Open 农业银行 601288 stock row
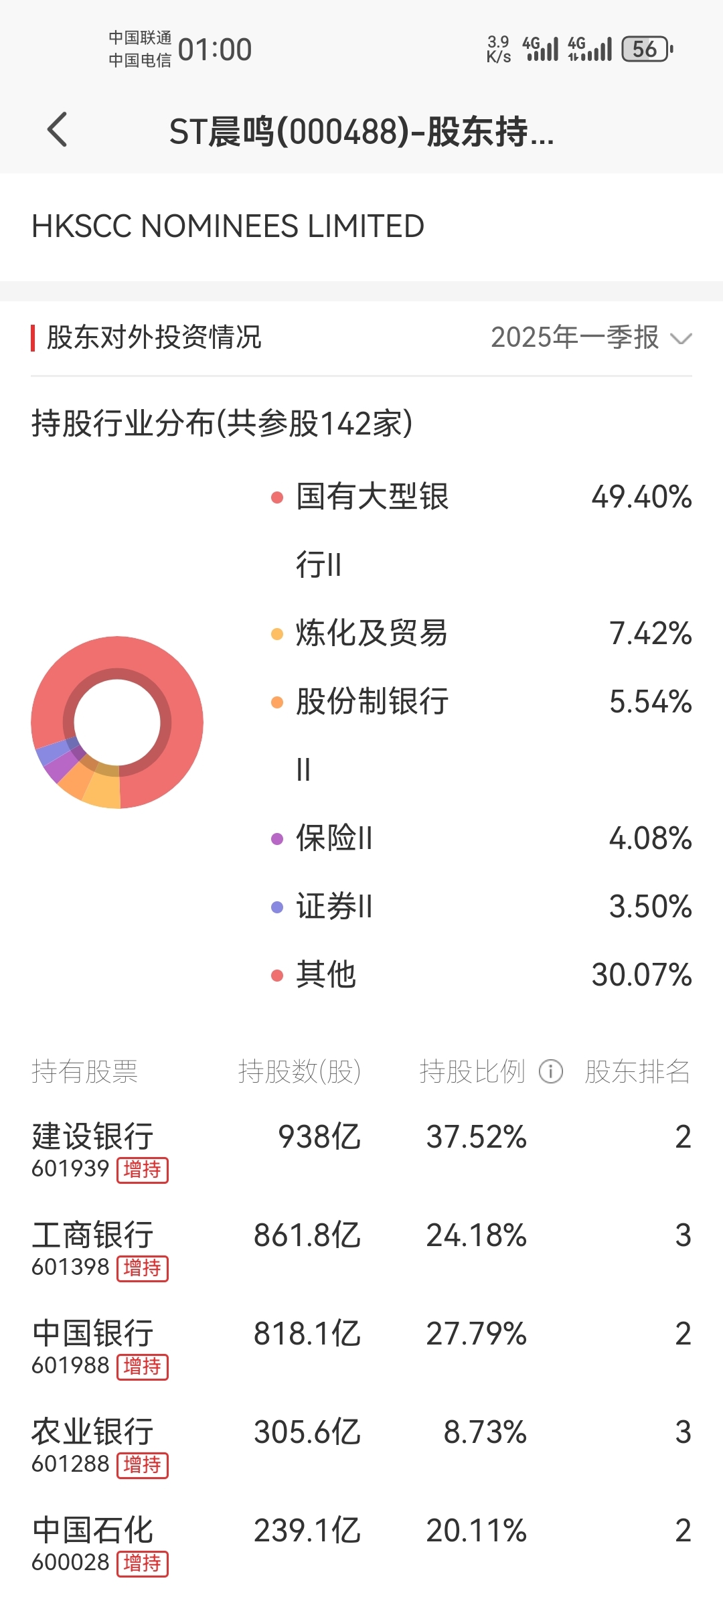 361,1446
